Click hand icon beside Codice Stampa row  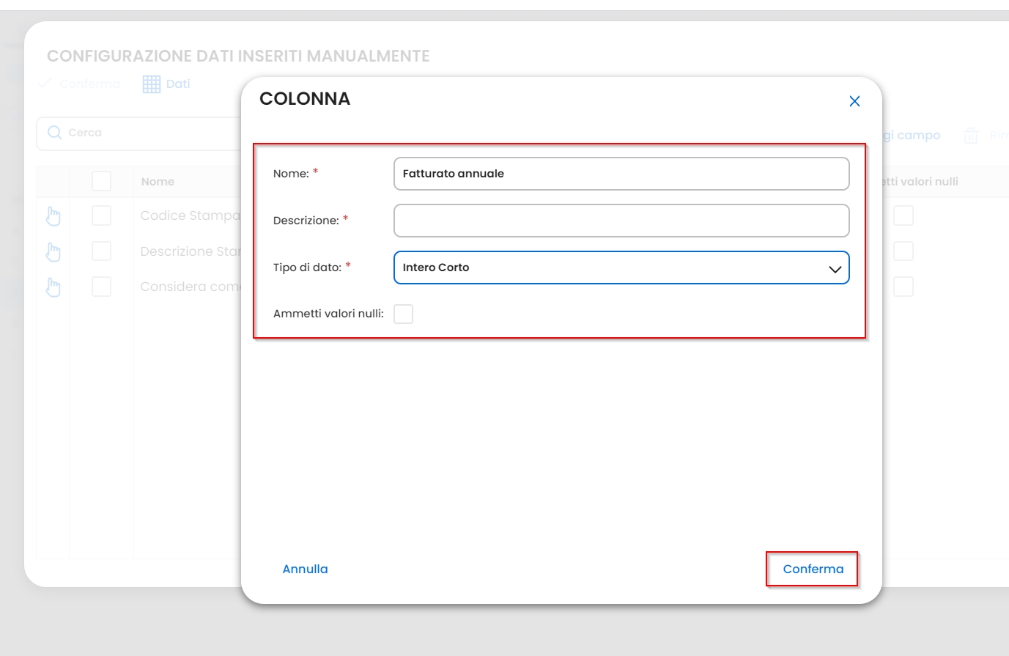coord(53,216)
